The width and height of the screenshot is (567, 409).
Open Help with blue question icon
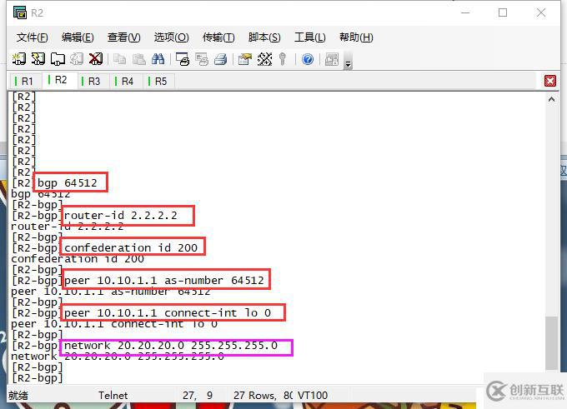click(x=308, y=59)
